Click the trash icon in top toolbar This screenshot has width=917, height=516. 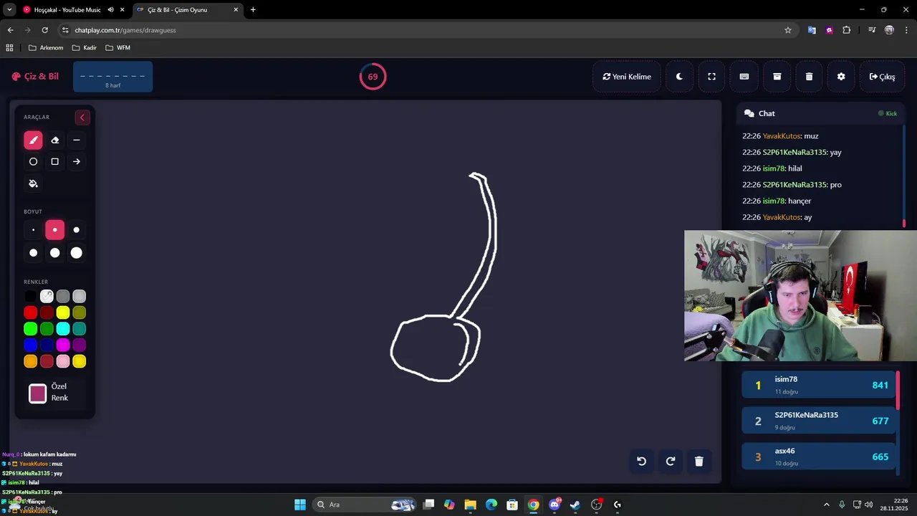point(809,77)
